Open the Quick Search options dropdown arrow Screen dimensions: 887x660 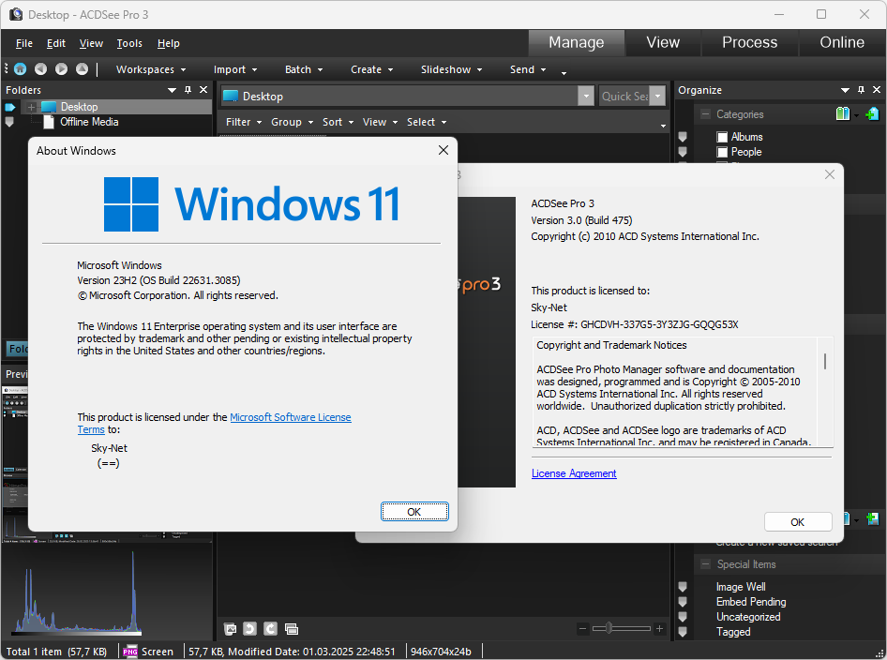tap(657, 97)
